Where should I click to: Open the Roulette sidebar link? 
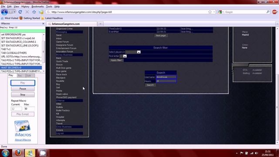click(60, 81)
